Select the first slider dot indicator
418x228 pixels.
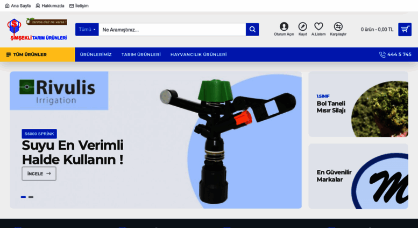point(23,197)
